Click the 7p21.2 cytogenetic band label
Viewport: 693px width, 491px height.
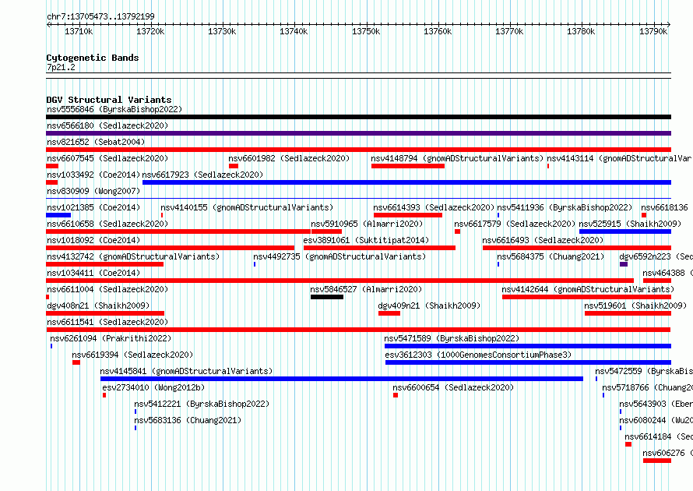tap(61, 67)
